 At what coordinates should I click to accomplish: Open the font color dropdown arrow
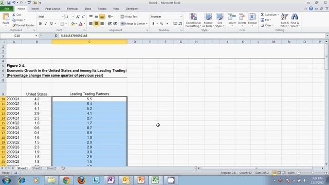click(84, 24)
